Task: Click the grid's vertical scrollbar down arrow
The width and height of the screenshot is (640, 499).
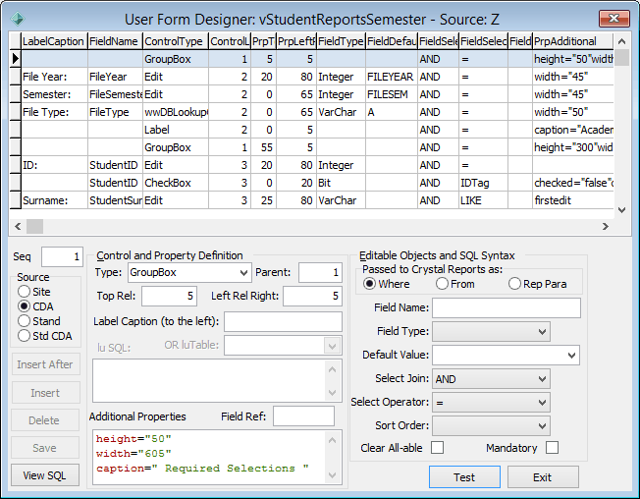Action: (621, 210)
